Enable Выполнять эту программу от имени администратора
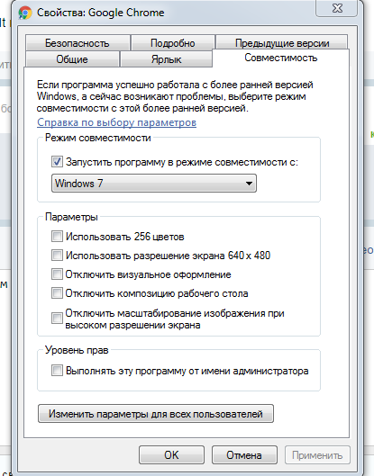374x476 pixels. [57, 371]
